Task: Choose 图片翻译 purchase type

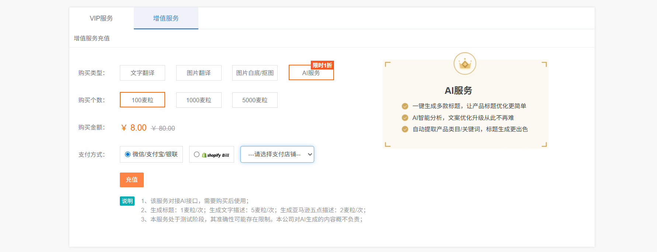Action: tap(199, 73)
